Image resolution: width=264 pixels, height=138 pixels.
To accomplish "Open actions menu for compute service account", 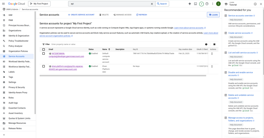I will tap(212, 54).
